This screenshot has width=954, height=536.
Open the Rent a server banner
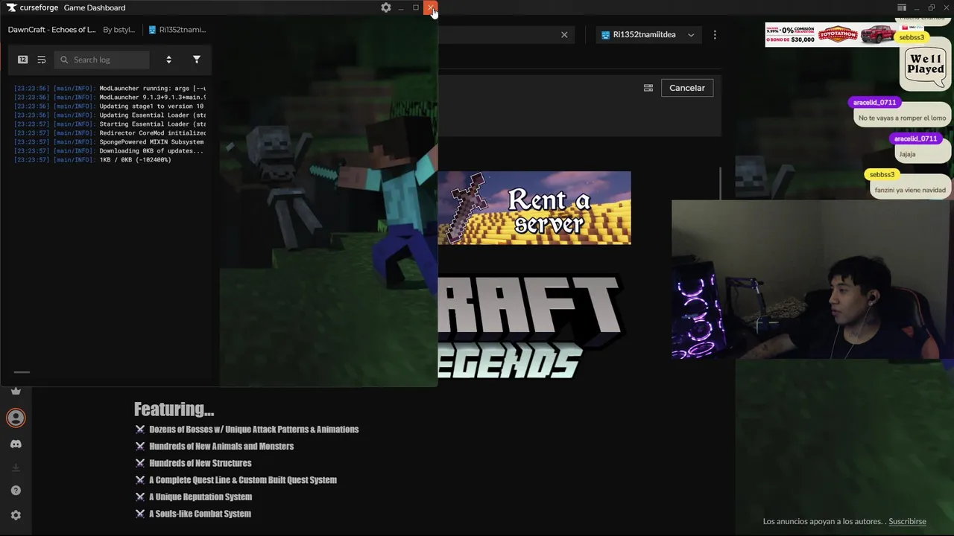coord(534,208)
